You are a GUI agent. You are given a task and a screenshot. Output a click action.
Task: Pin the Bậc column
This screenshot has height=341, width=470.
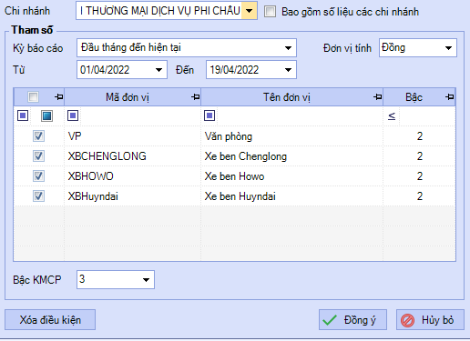(x=450, y=97)
